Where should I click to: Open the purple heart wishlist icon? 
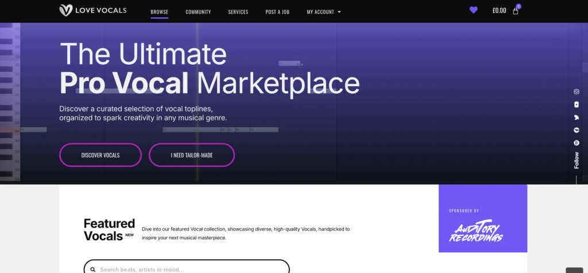coord(473,10)
